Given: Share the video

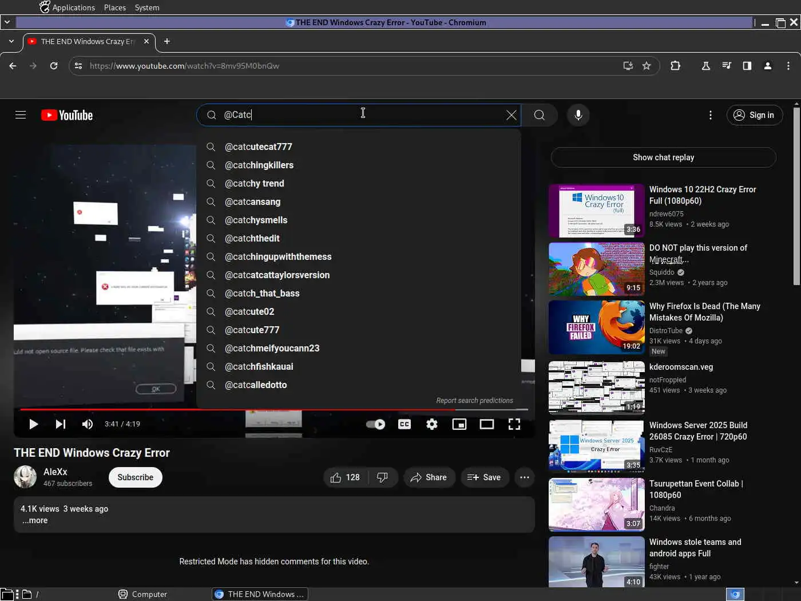Looking at the screenshot, I should [429, 477].
